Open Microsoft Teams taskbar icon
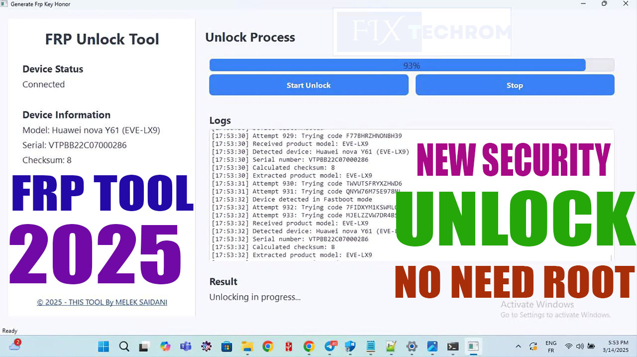 [185, 346]
